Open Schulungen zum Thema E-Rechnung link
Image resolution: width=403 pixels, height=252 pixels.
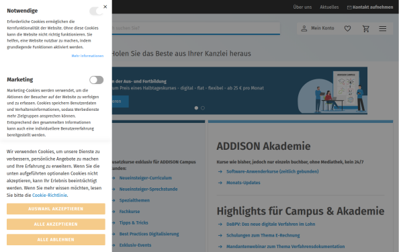tap(263, 236)
